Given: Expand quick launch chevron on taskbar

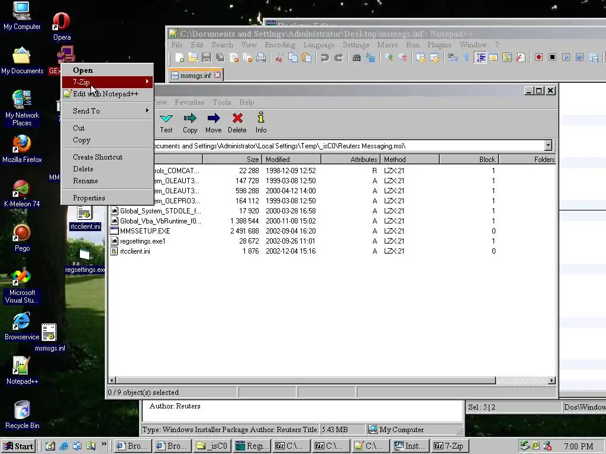Looking at the screenshot, I should [x=104, y=445].
